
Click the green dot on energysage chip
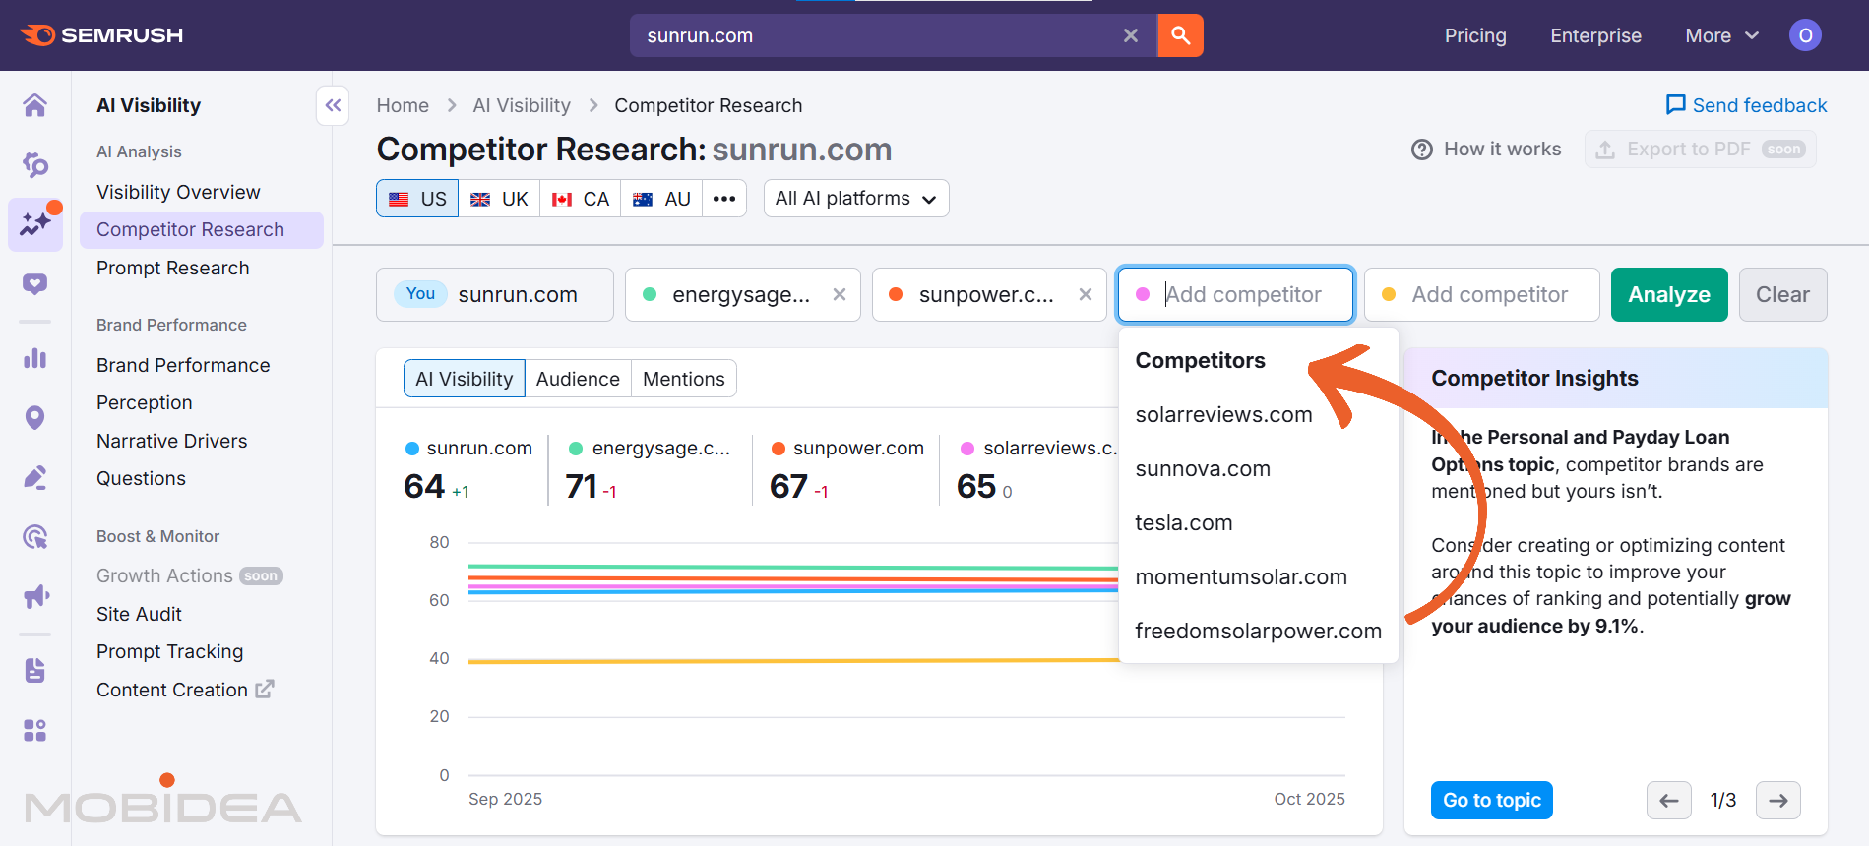point(650,294)
